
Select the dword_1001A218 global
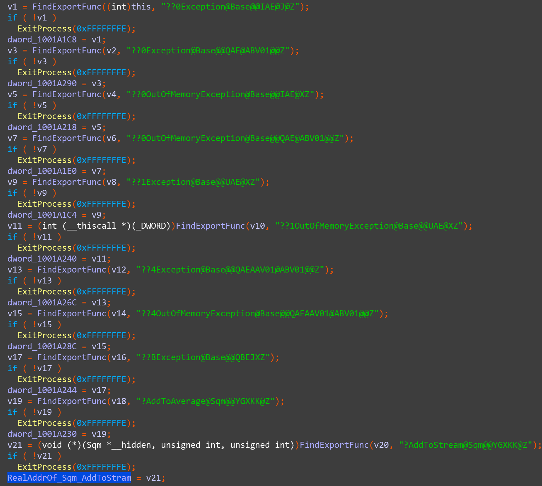click(x=42, y=127)
